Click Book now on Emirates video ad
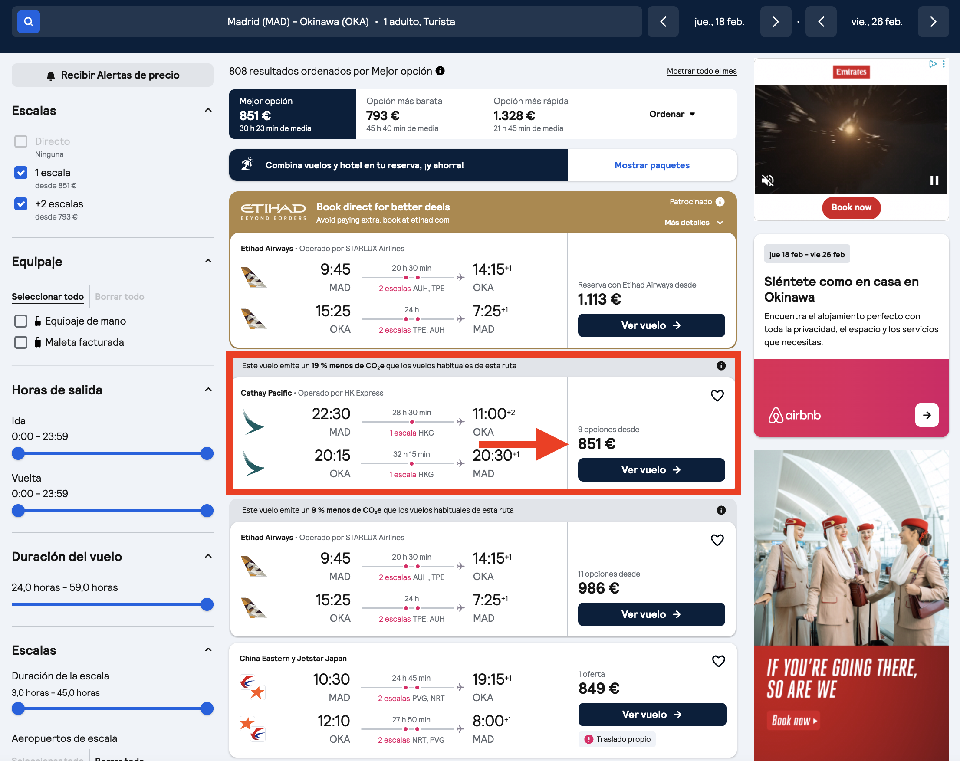960x761 pixels. click(x=851, y=207)
